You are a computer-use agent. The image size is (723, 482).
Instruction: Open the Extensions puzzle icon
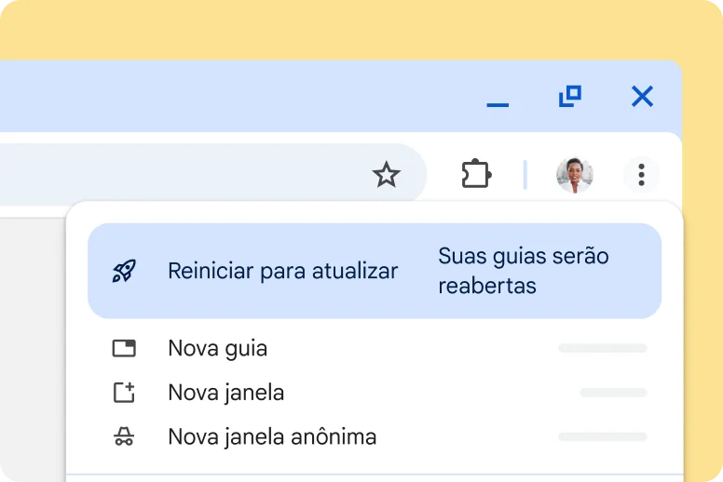[476, 174]
